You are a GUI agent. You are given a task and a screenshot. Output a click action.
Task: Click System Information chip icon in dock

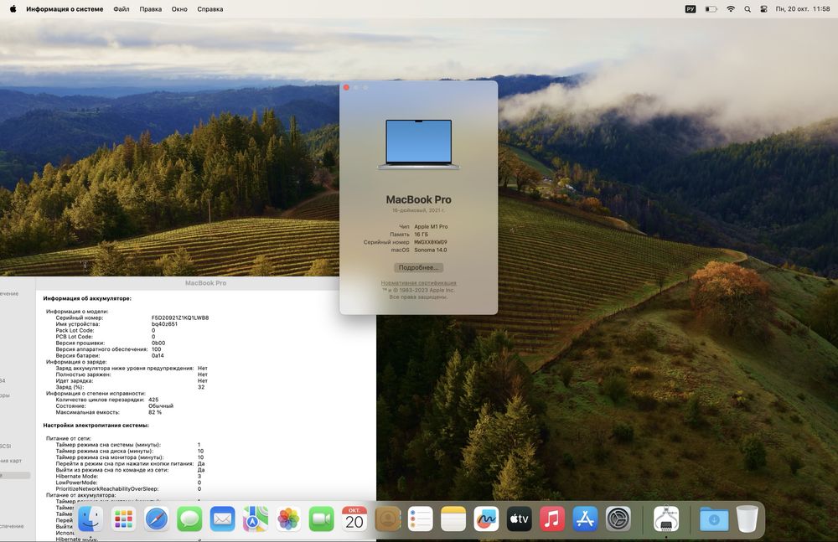[666, 519]
